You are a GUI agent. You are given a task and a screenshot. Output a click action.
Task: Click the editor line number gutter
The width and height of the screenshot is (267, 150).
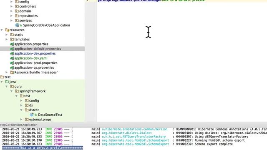pos(91,61)
